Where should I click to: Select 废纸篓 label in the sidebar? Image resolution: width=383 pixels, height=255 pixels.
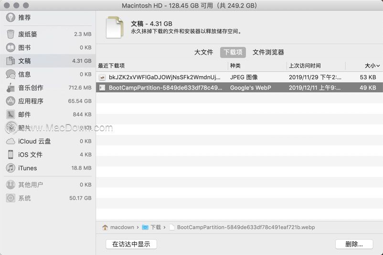[28, 34]
